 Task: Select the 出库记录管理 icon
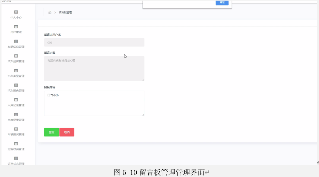click(x=16, y=114)
